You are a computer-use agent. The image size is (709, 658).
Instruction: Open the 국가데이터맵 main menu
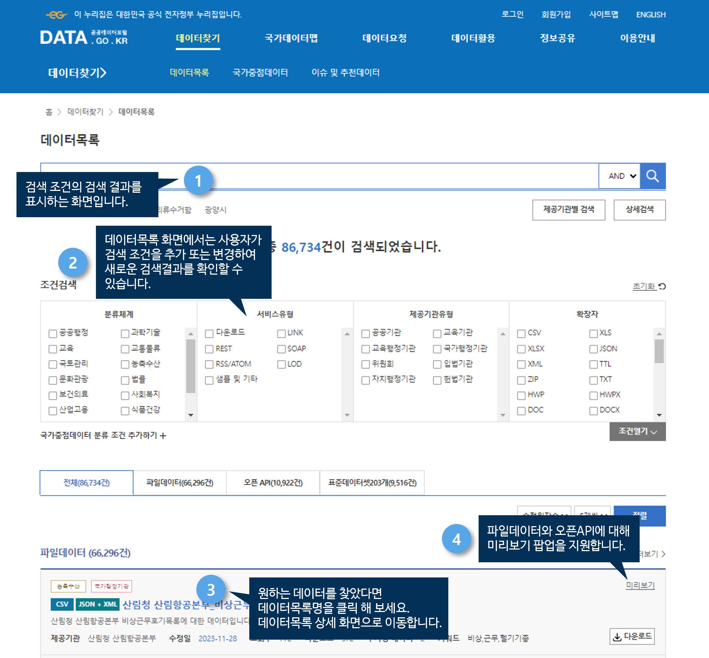pos(291,38)
